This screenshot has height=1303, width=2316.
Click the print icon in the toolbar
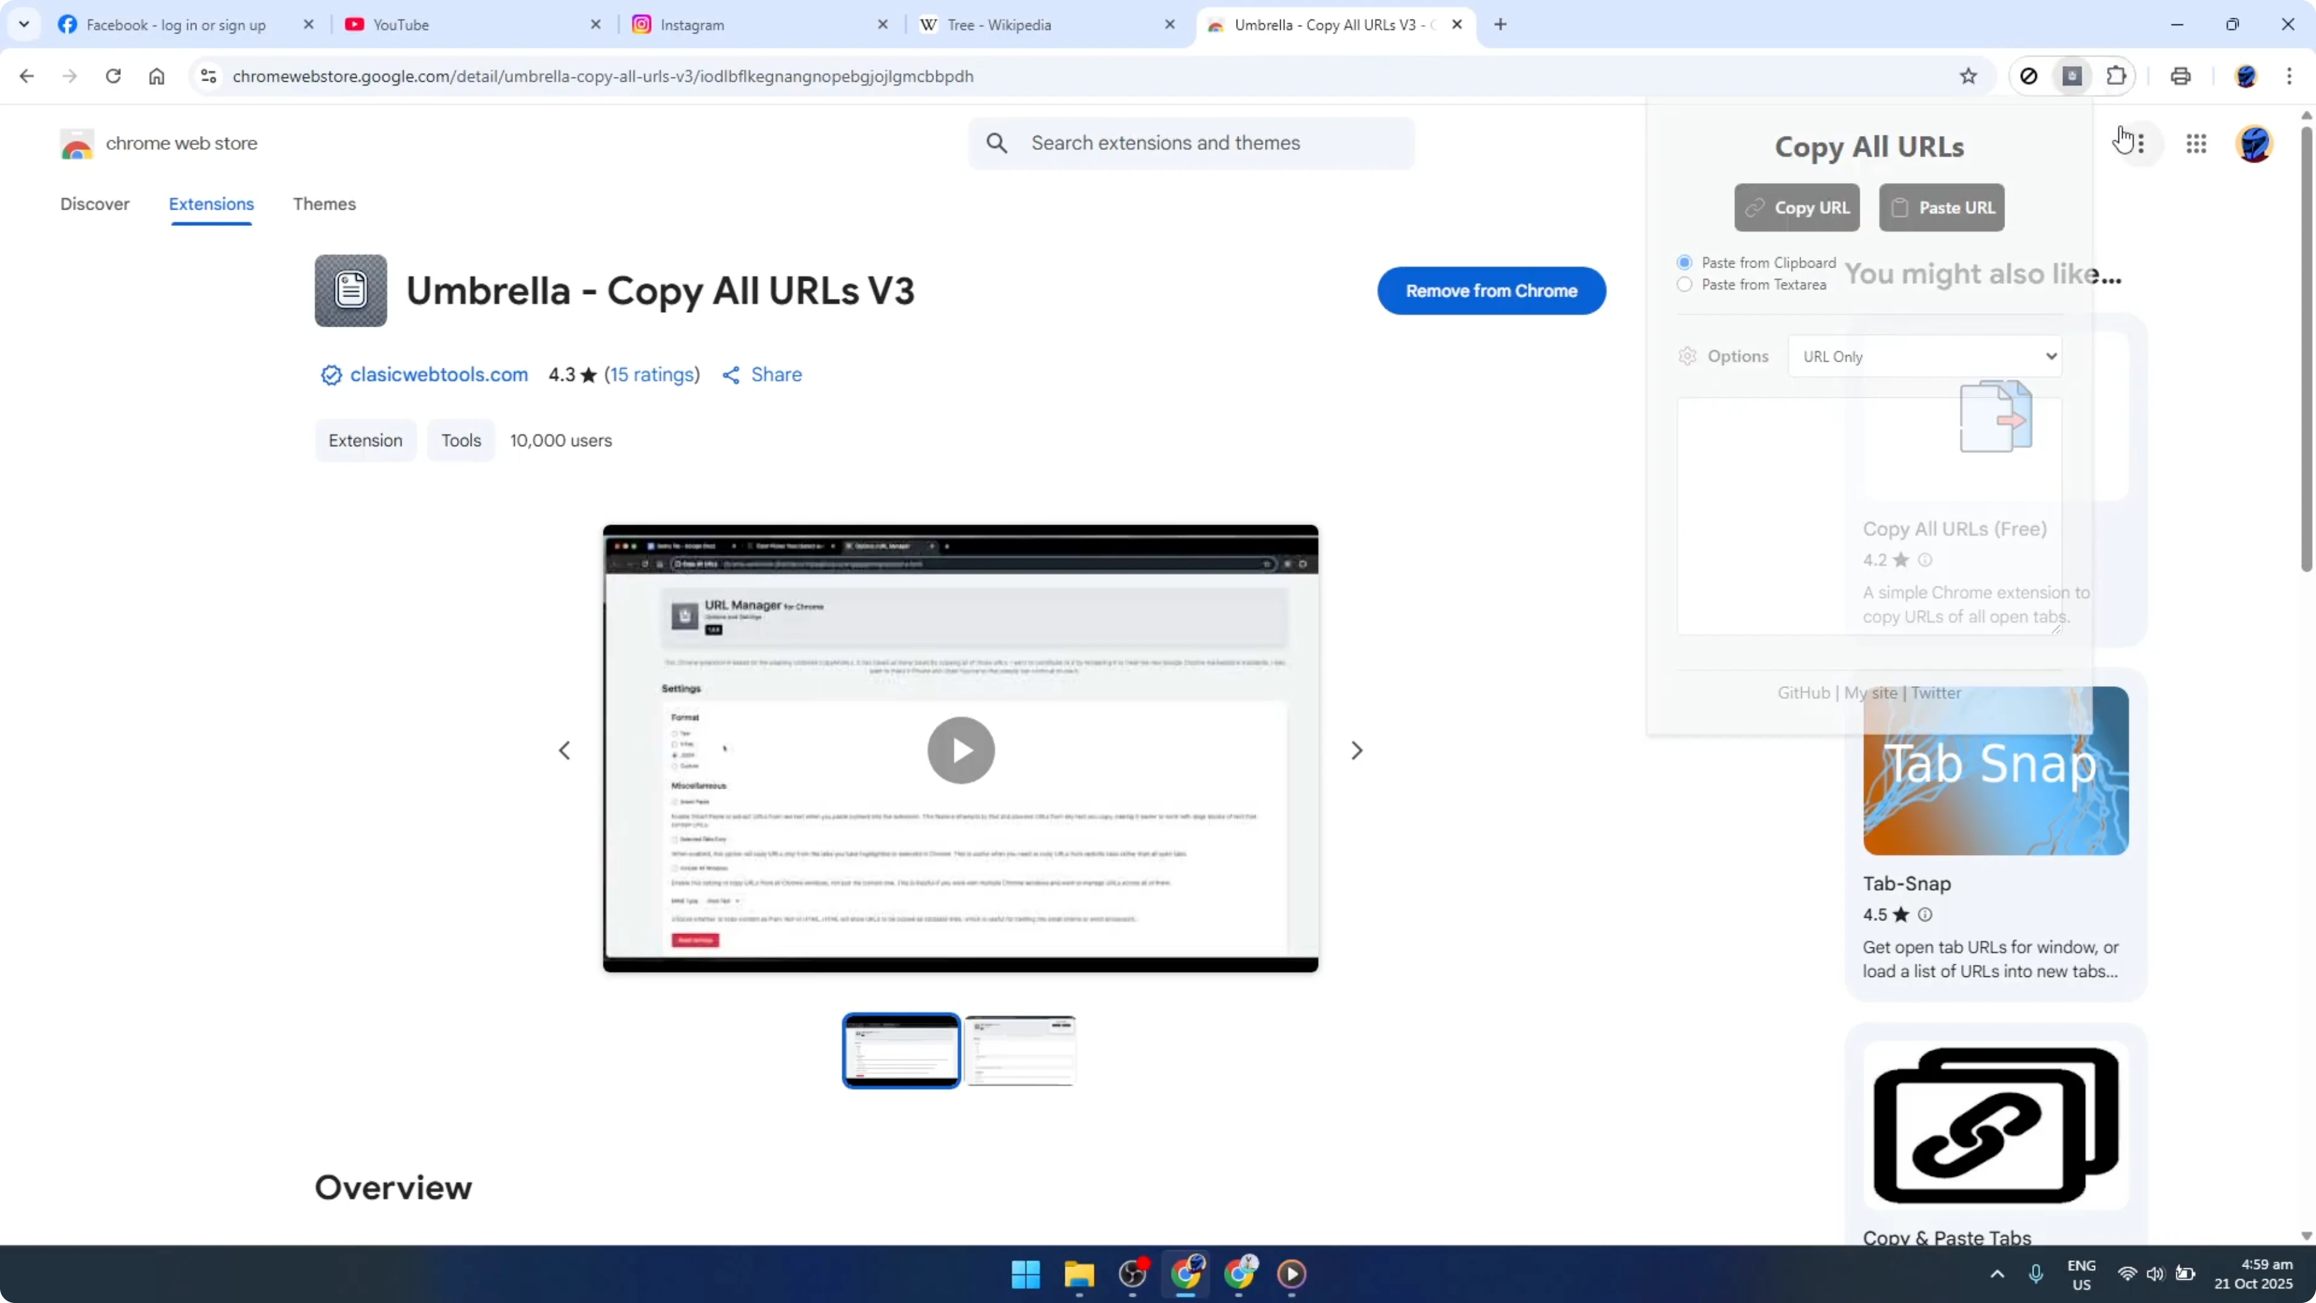coord(2181,76)
